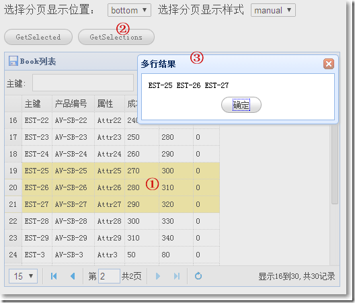The image size is (355, 303).
Task: Click row number 18
Action: (13, 154)
